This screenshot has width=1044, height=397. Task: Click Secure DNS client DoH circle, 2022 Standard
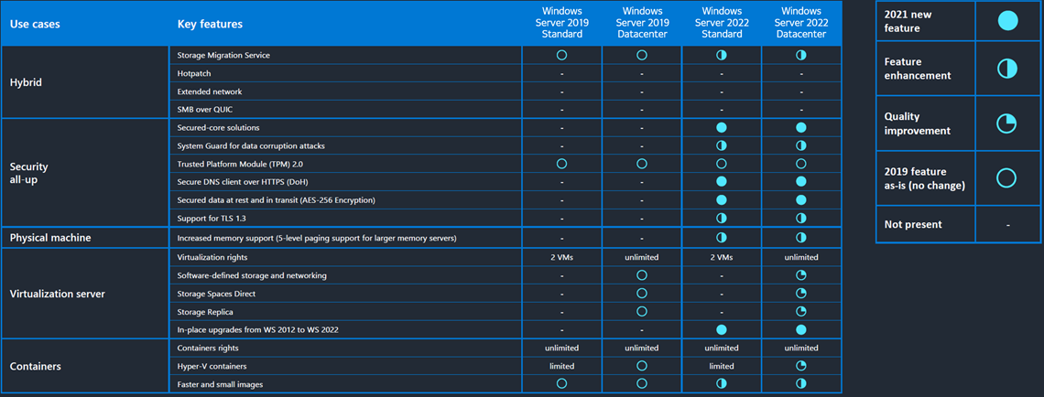(x=721, y=181)
